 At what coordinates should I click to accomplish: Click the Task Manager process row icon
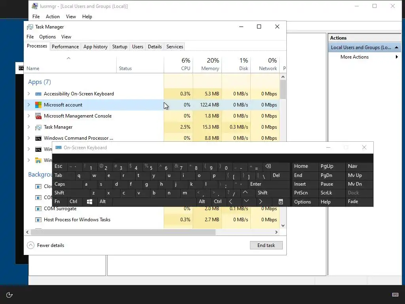(x=38, y=127)
